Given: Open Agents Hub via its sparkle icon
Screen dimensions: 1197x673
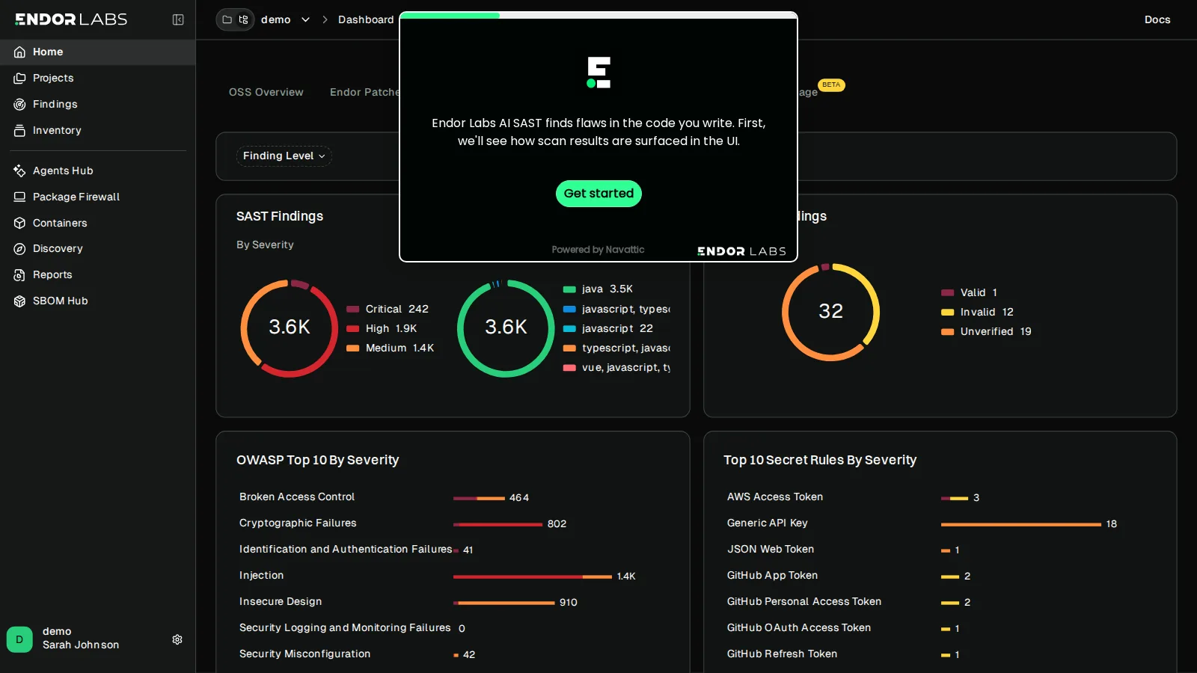Looking at the screenshot, I should (x=19, y=171).
